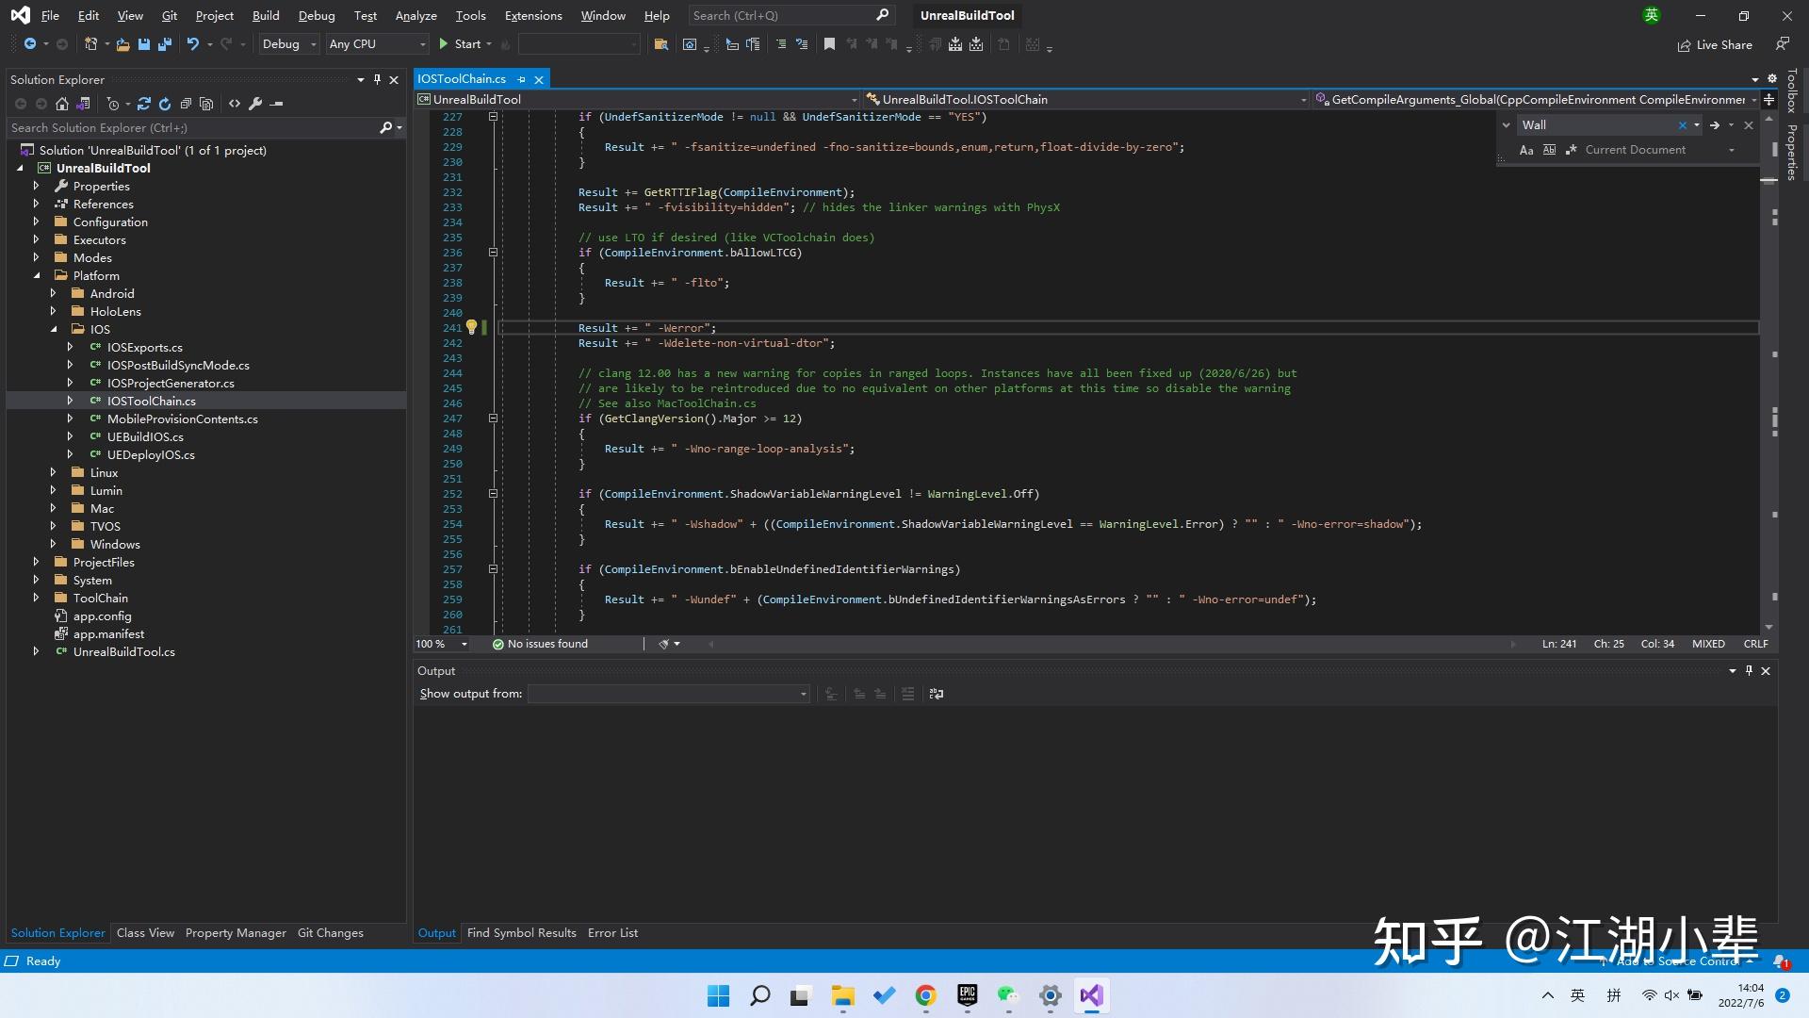Open the Debug menu
This screenshot has width=1809, height=1018.
click(316, 15)
